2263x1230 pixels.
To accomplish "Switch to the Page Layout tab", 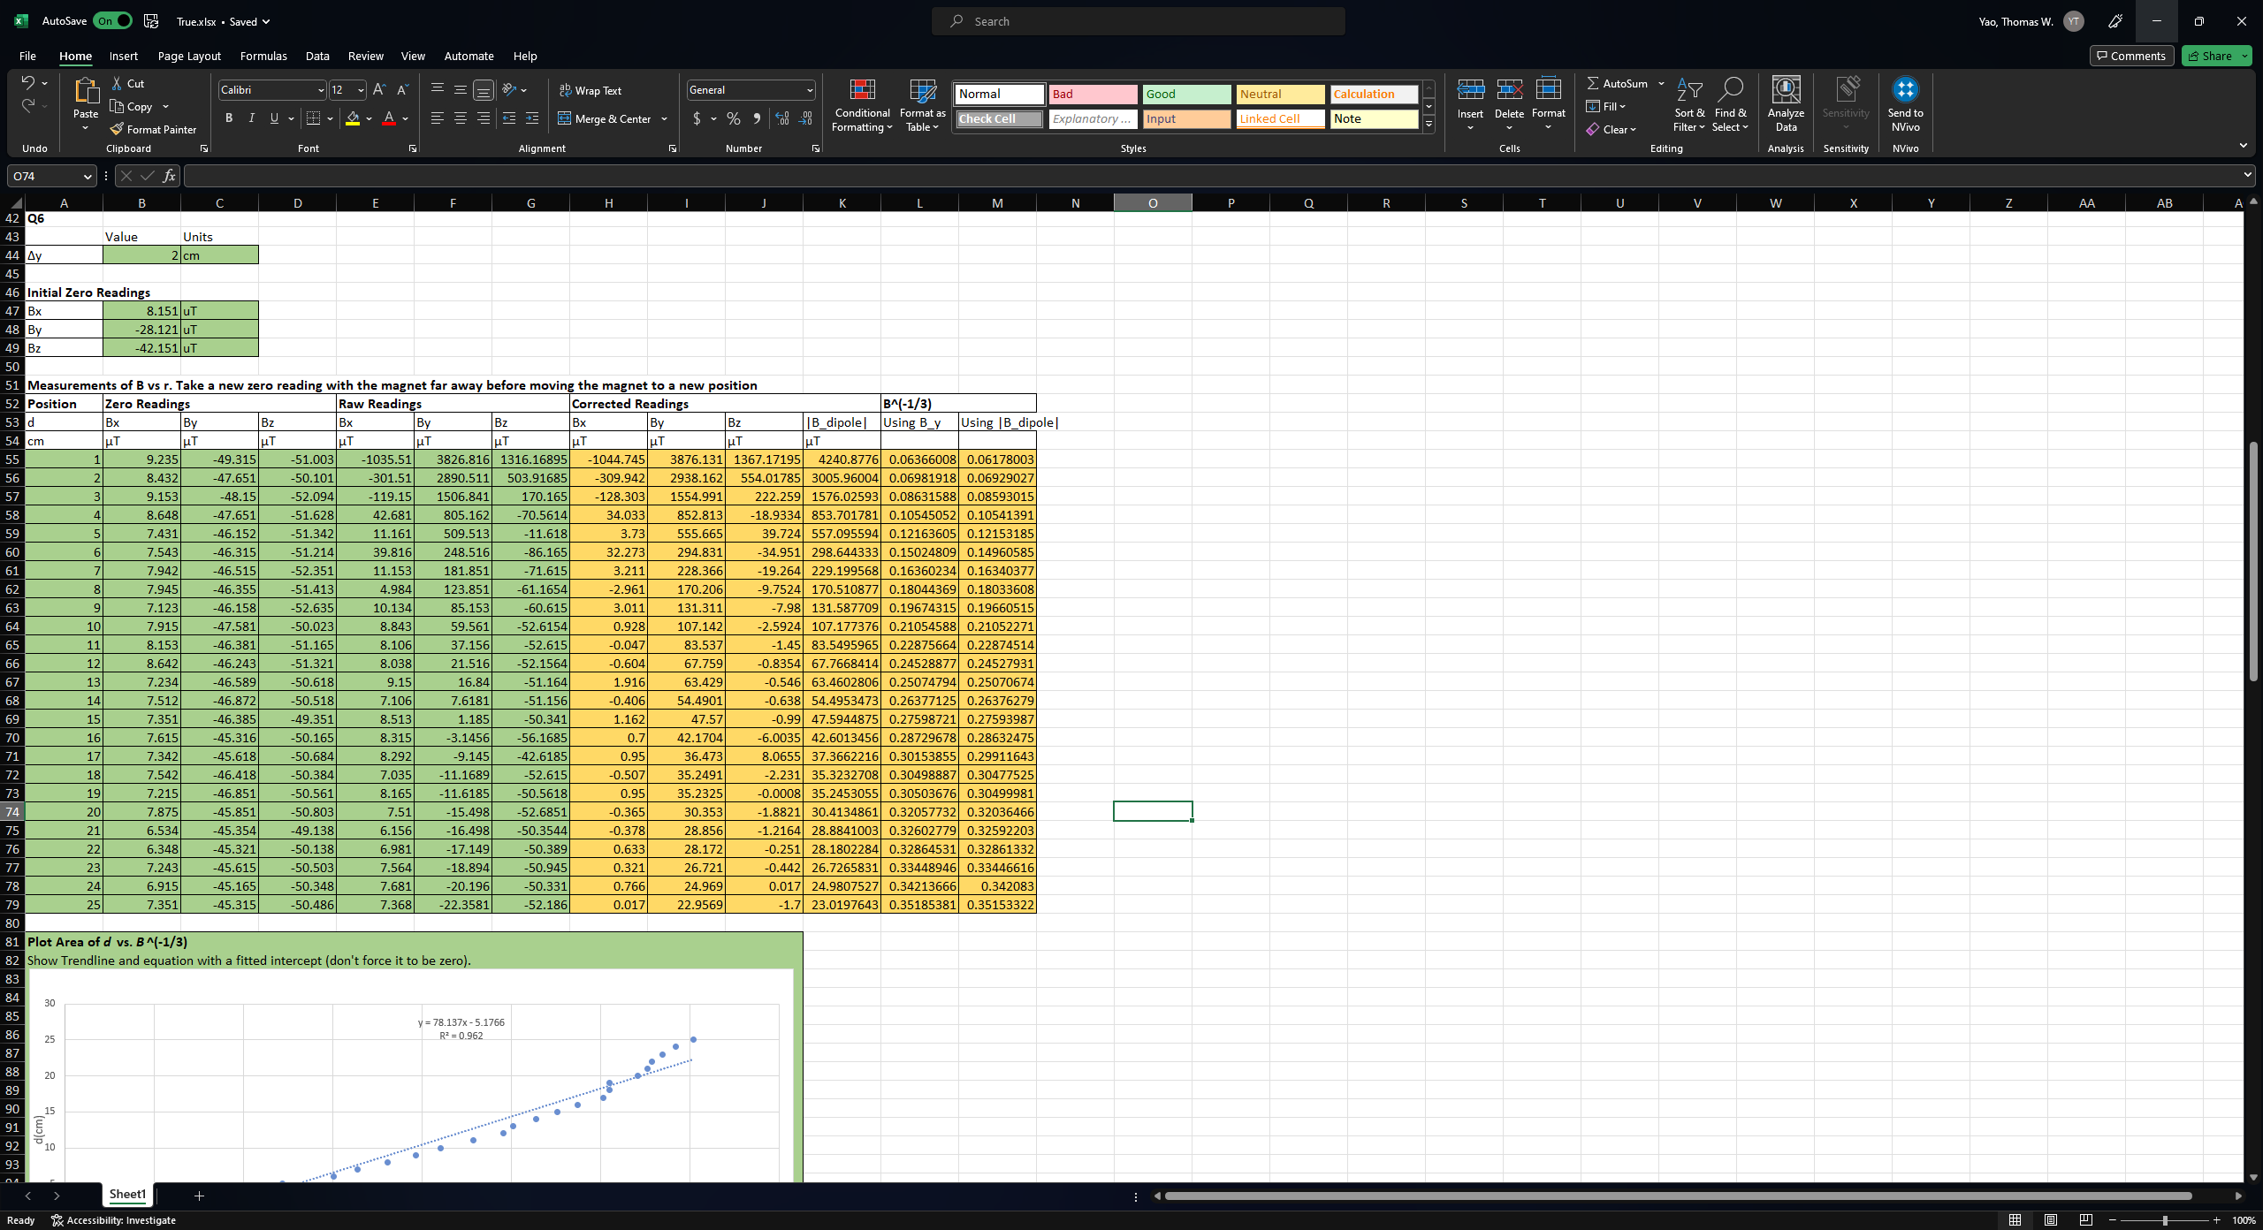I will [x=189, y=56].
